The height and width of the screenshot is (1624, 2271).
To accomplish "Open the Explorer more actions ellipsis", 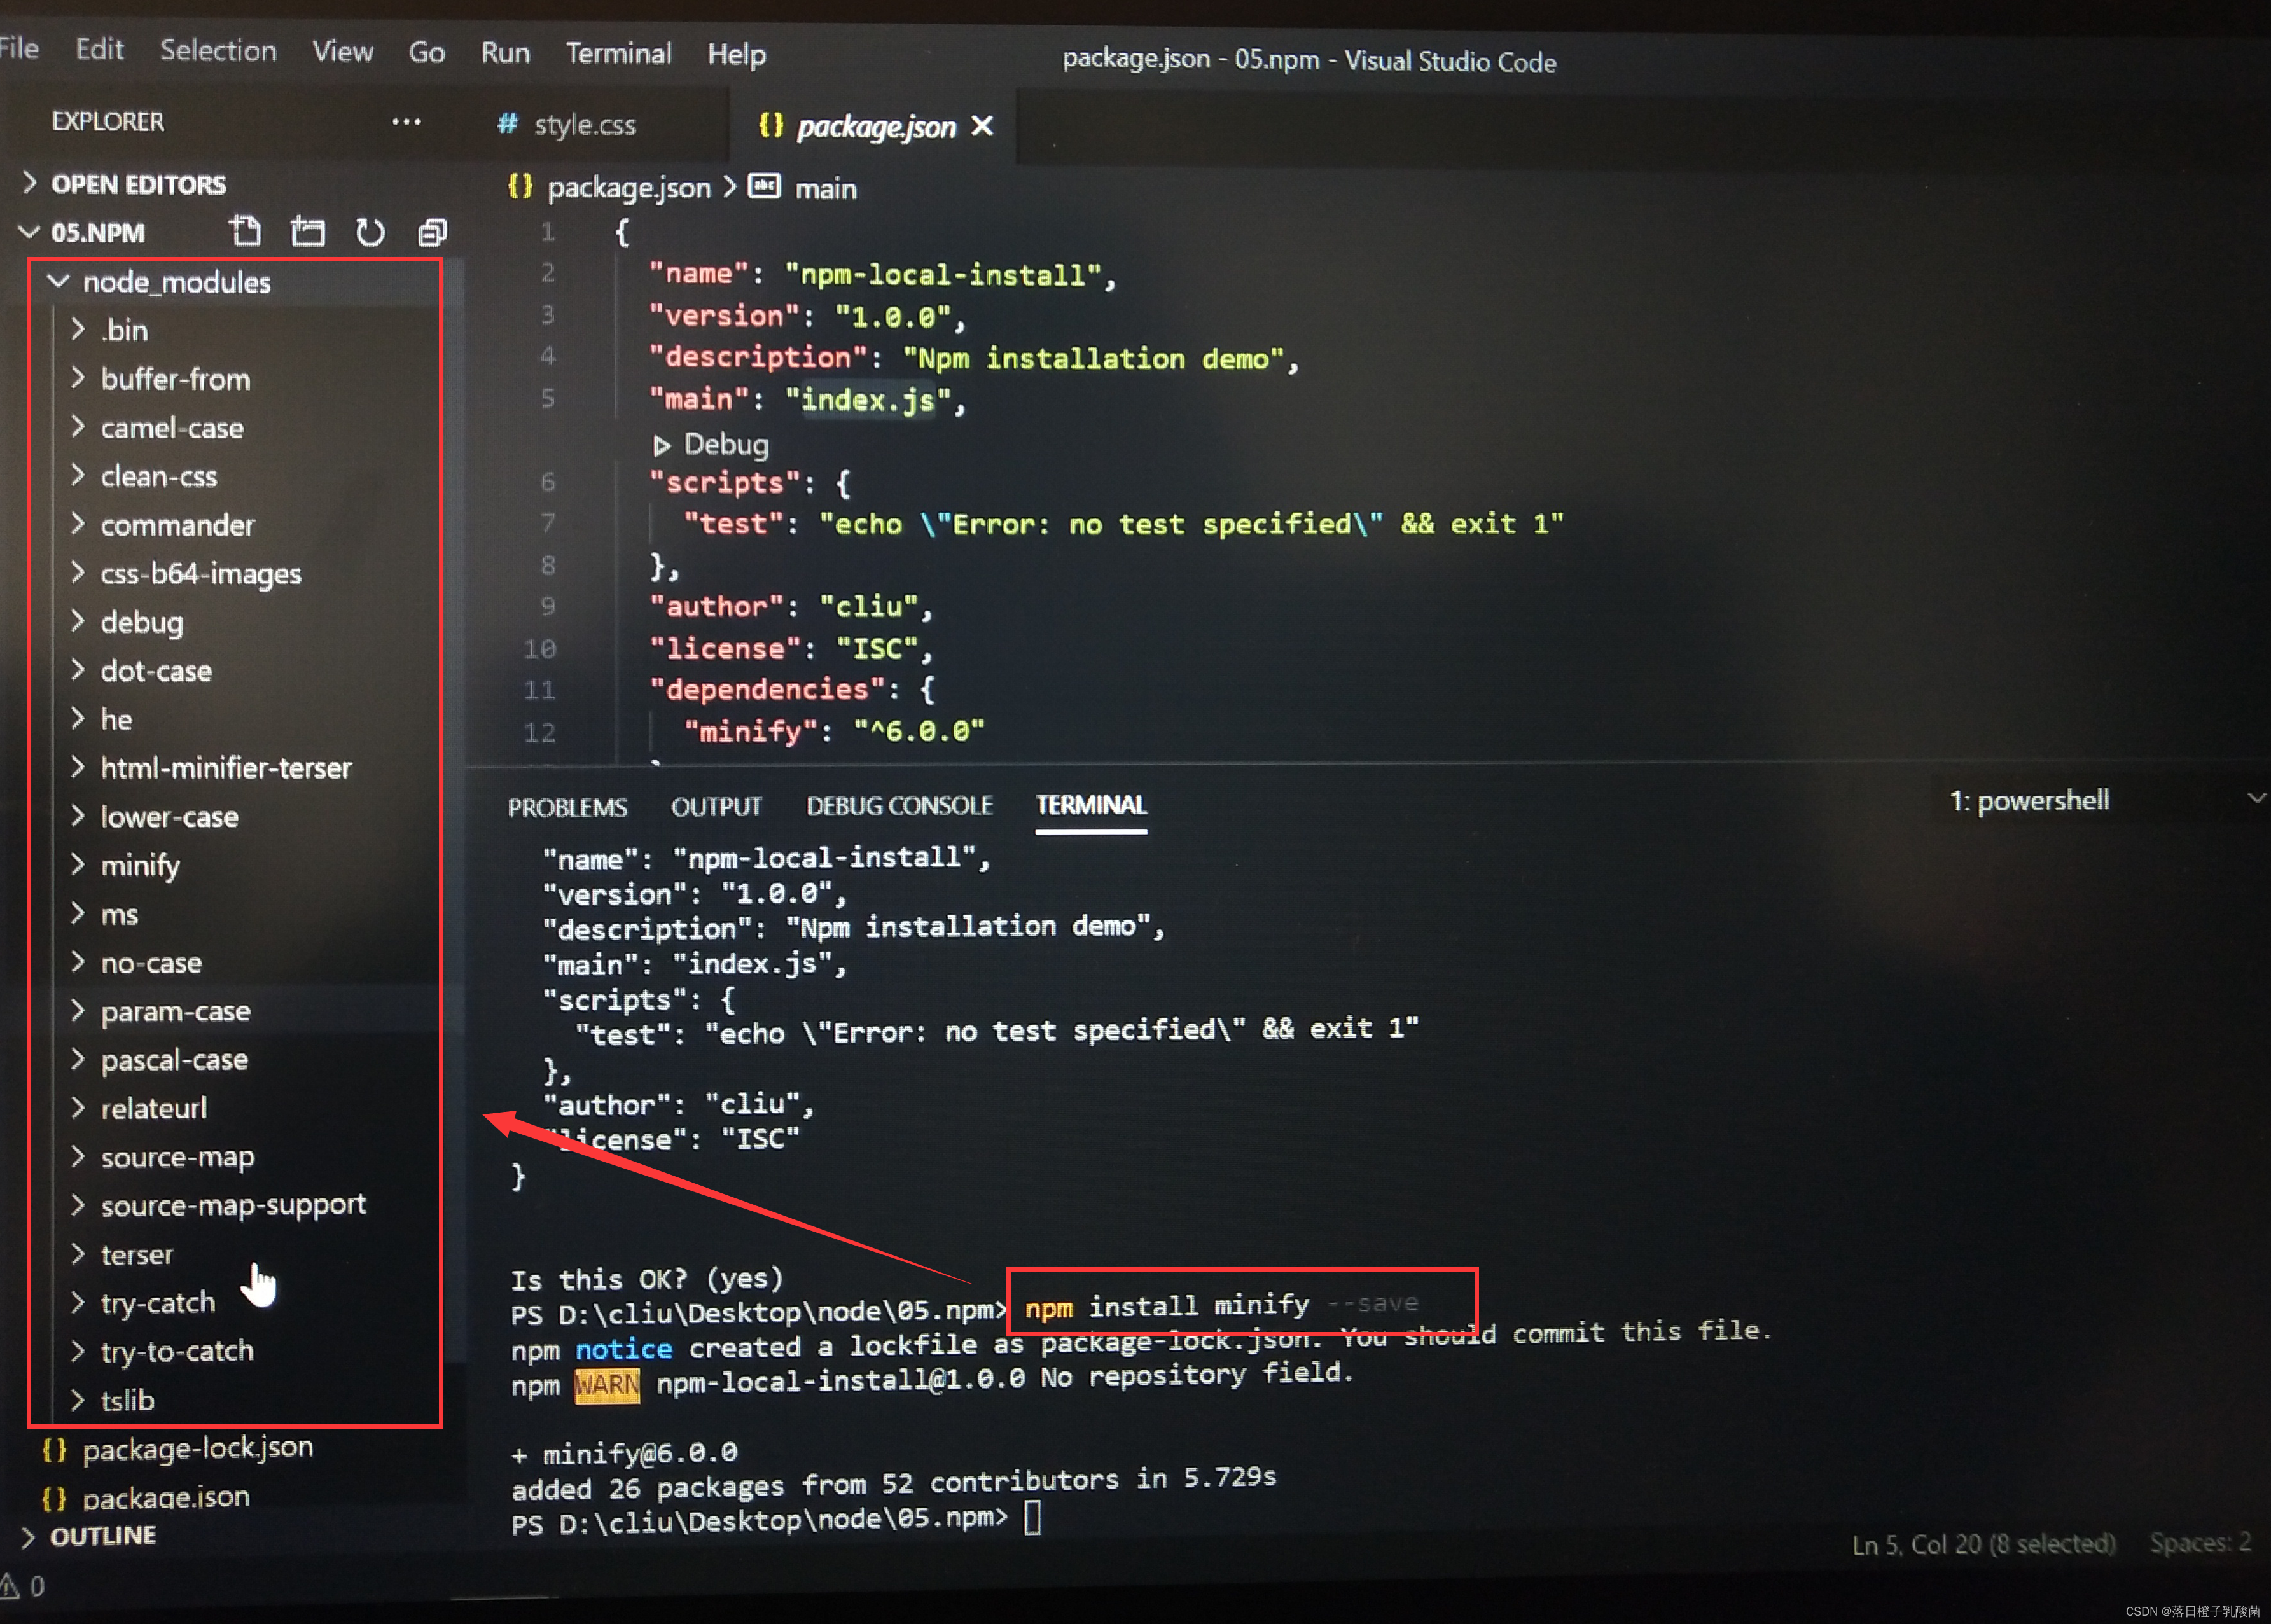I will [x=406, y=122].
